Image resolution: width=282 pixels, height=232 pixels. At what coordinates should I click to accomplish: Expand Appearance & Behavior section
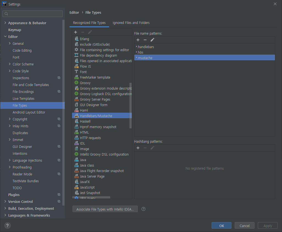click(x=5, y=23)
